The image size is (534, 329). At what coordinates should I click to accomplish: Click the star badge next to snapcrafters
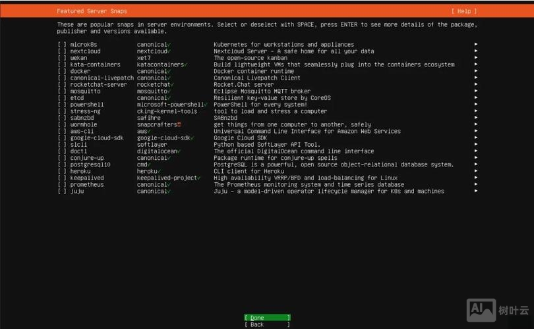(179, 124)
